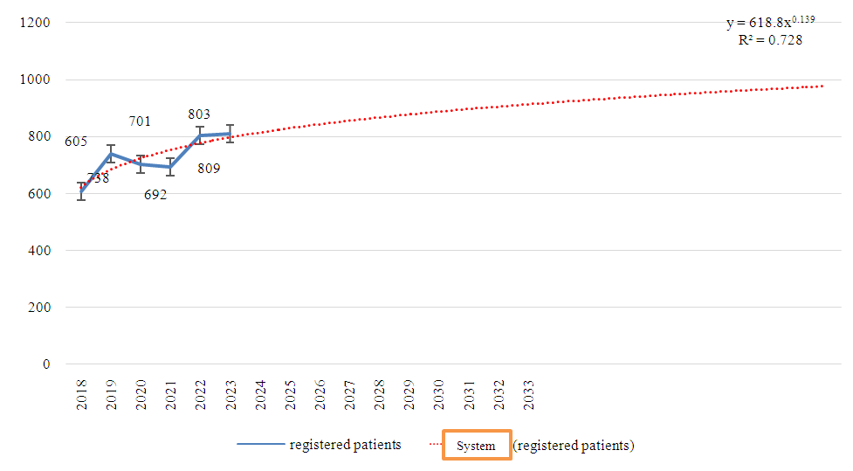The width and height of the screenshot is (853, 471).
Task: Select the 803 data label
Action: 199,114
